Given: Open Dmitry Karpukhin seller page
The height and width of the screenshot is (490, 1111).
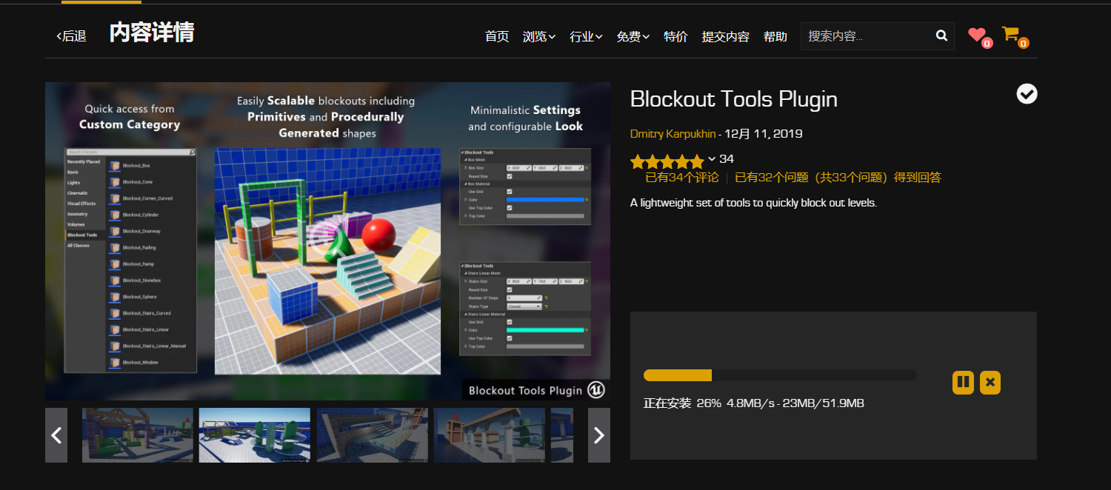Looking at the screenshot, I should pos(673,134).
